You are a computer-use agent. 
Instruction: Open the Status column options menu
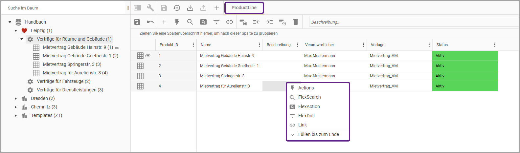(495, 45)
